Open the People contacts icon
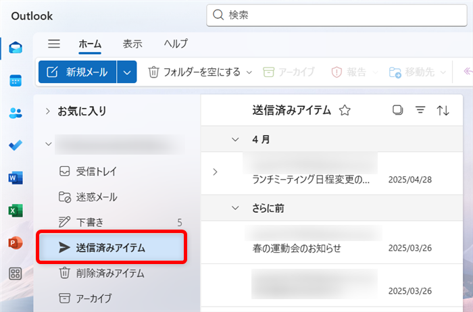The width and height of the screenshot is (473, 312). (15, 113)
